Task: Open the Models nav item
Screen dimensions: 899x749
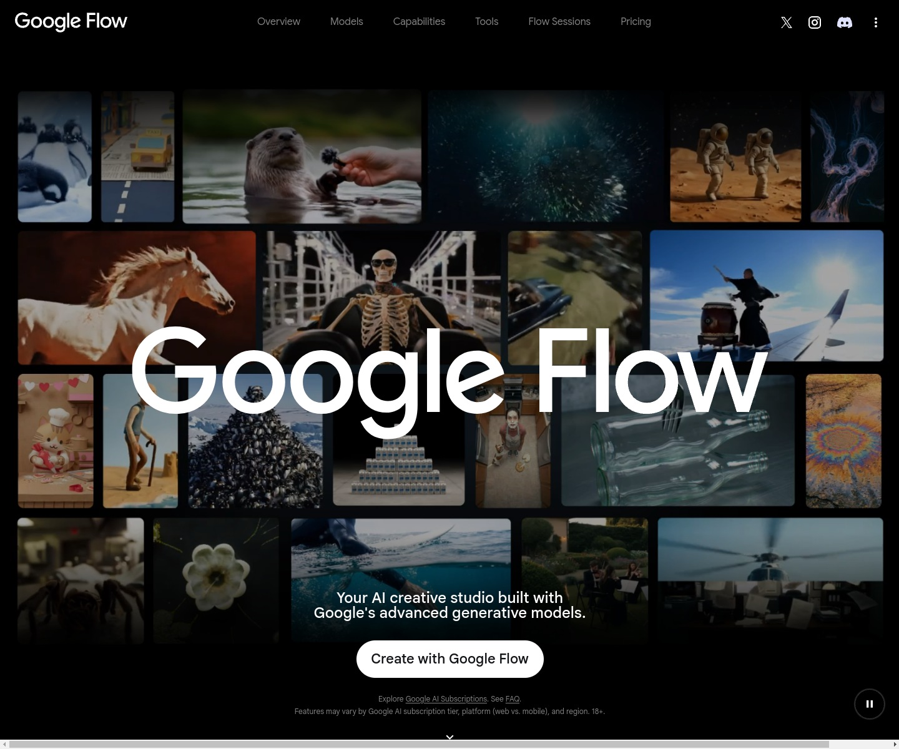Action: click(346, 21)
